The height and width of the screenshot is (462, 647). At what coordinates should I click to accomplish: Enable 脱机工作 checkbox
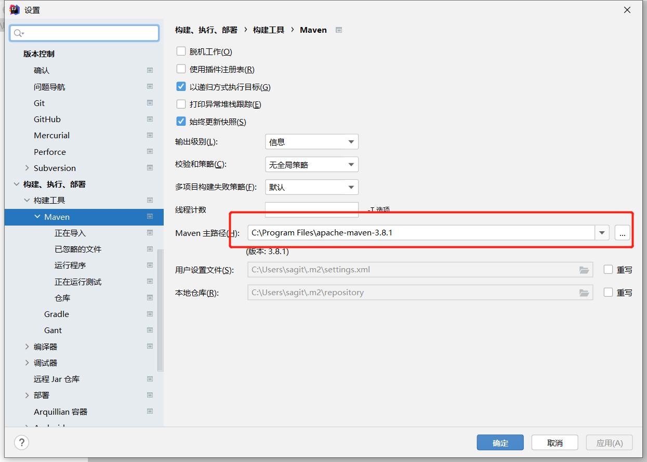pos(181,51)
